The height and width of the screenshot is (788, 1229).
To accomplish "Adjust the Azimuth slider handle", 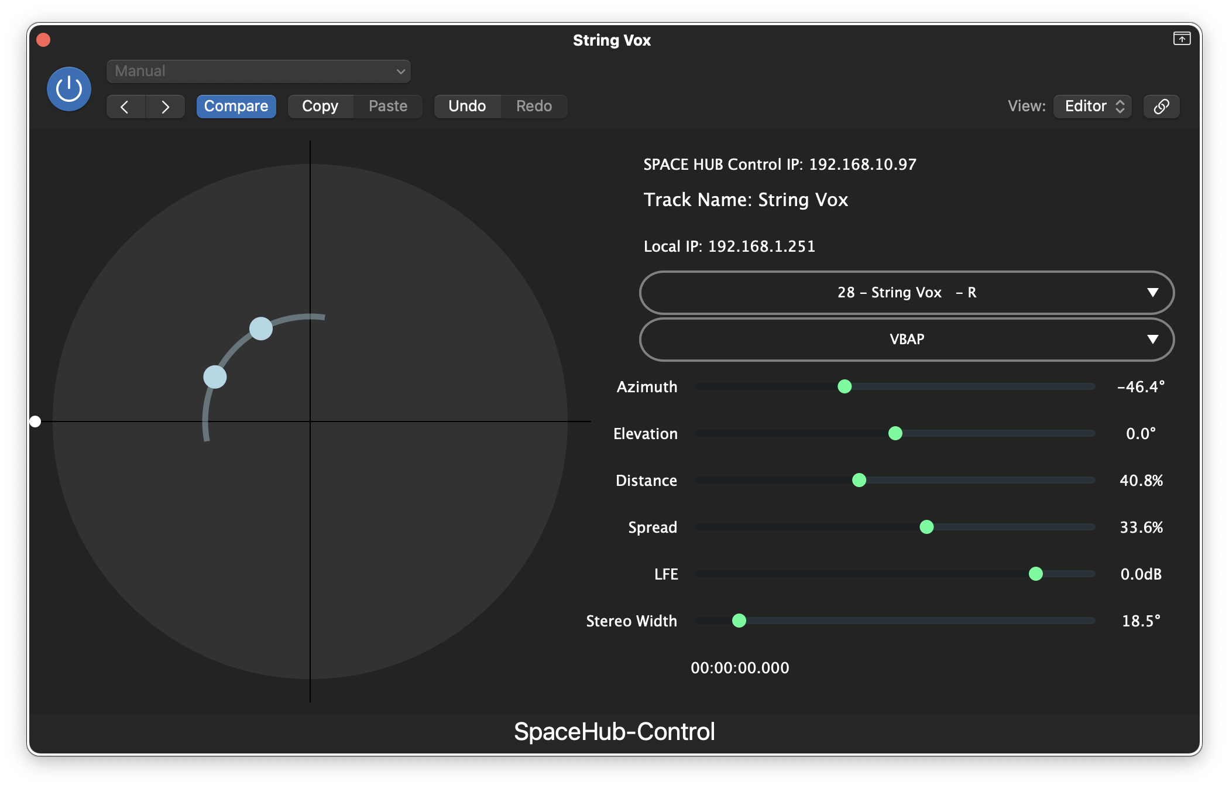I will coord(844,386).
